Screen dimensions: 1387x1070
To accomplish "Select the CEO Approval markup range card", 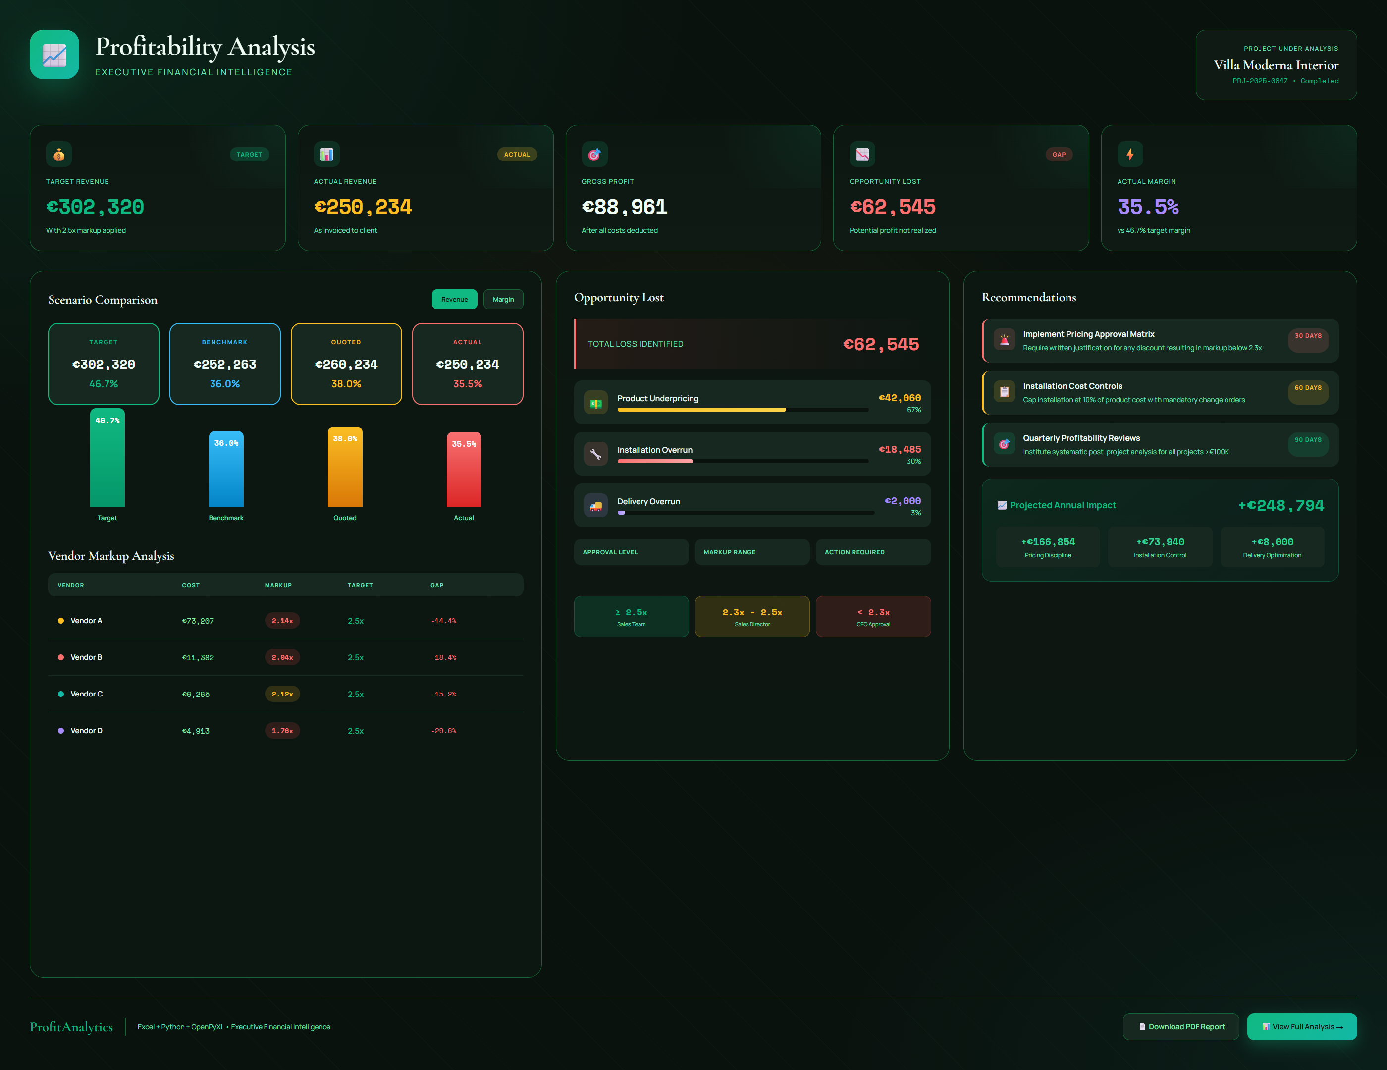I will [x=873, y=616].
